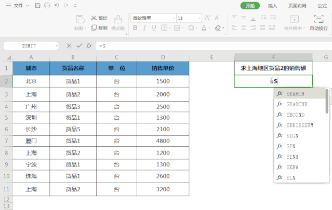
Task: Choose SERIESSUM from function list
Action: pyautogui.click(x=300, y=125)
